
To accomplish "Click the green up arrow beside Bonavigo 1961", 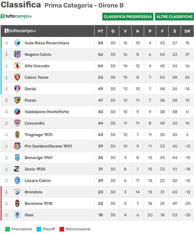I will 7,158.
